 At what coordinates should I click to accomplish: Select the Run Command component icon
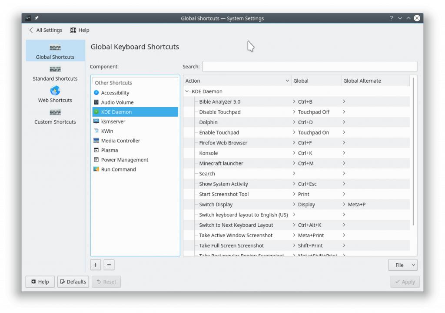96,169
